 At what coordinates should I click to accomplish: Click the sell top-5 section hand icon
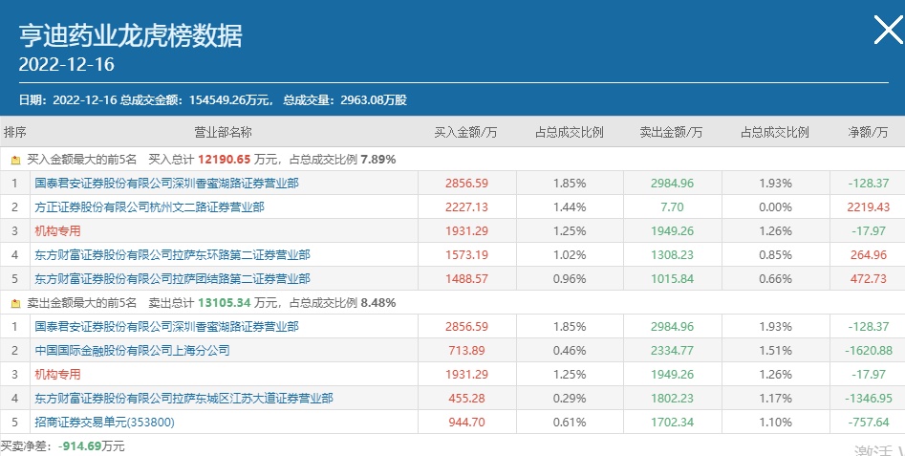tap(15, 303)
